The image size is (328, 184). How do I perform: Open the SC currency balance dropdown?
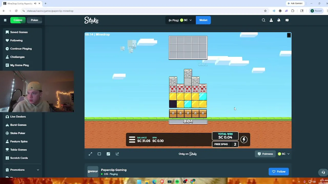pos(180,20)
